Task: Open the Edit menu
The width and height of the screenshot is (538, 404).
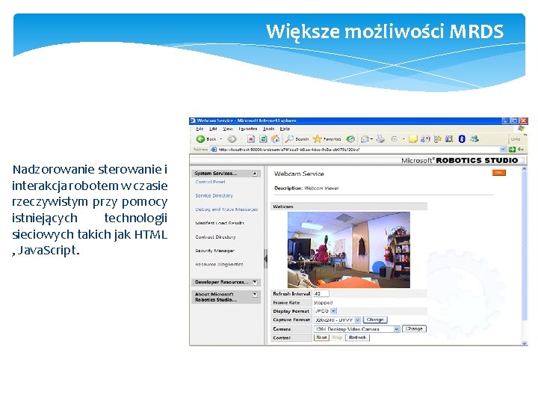Action: click(x=213, y=129)
